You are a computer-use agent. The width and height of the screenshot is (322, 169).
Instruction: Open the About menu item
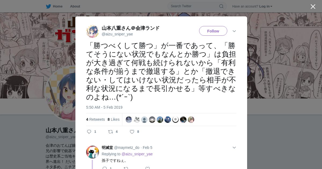click(75, 6)
